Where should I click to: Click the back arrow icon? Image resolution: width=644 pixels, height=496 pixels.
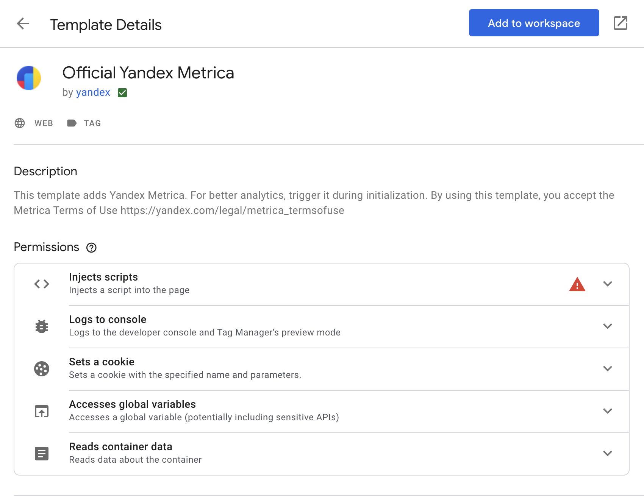click(23, 23)
